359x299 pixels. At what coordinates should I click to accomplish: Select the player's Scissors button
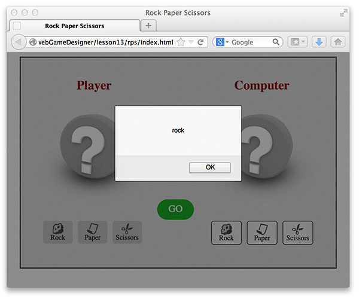click(127, 232)
